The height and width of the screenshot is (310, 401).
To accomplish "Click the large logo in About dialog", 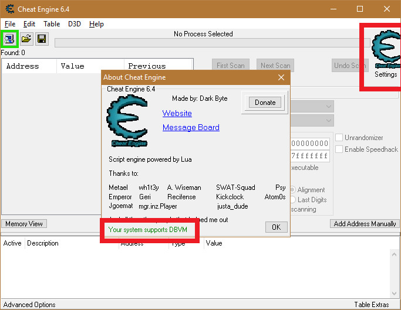I will tap(127, 121).
